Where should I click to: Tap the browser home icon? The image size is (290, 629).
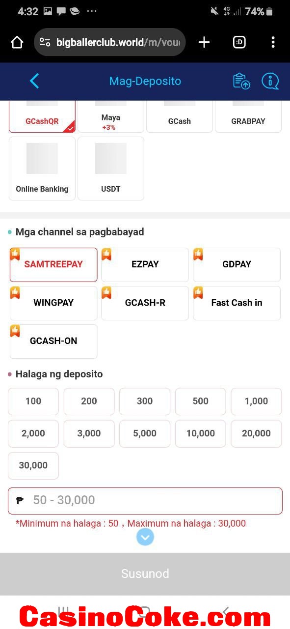(x=17, y=43)
